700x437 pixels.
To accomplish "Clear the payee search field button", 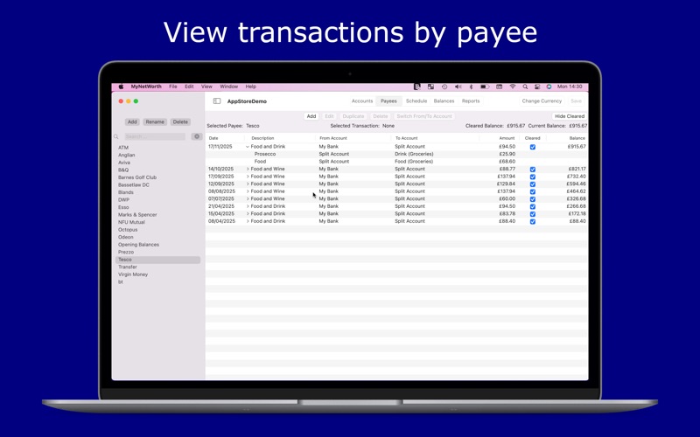I will 196,136.
